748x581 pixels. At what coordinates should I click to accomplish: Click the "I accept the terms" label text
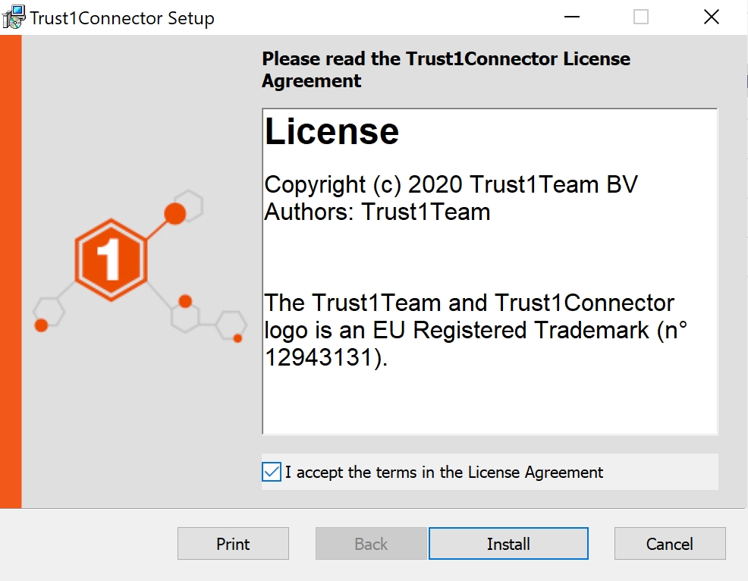445,473
